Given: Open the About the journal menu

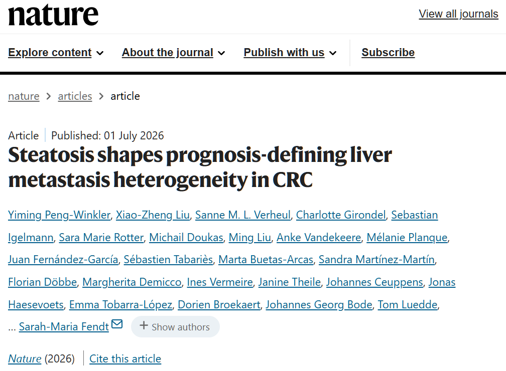Looking at the screenshot, I should [x=173, y=53].
